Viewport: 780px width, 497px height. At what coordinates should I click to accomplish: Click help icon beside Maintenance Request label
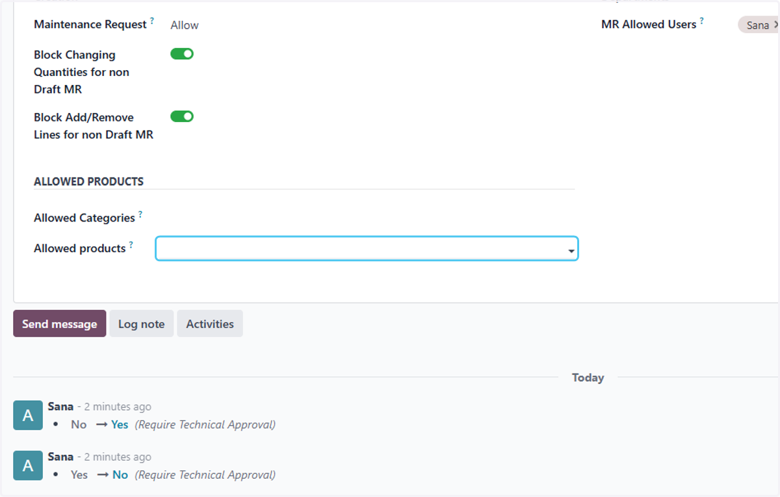coord(152,21)
